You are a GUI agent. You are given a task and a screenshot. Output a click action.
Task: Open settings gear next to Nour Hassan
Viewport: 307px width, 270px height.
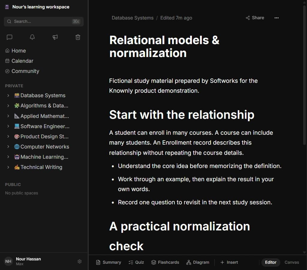pos(79,261)
